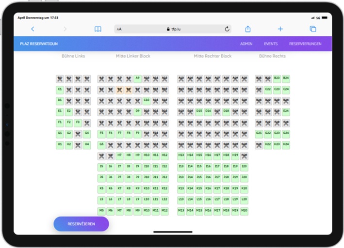The height and width of the screenshot is (248, 344).
Task: Open the ADMIN menu item
Action: [246, 44]
